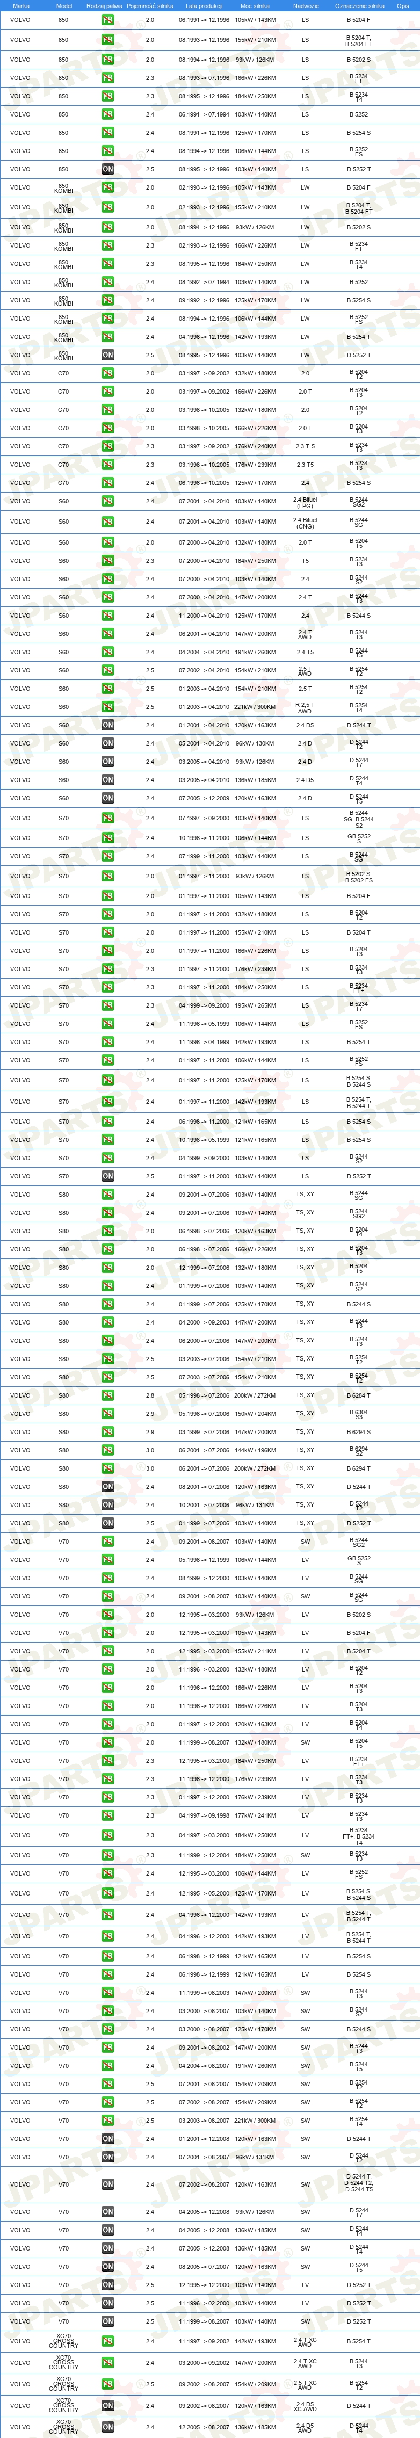Screen dimensions: 420x2438
Task: Click petrol icon in S60 R 2.5 T AWD row
Action: (108, 707)
